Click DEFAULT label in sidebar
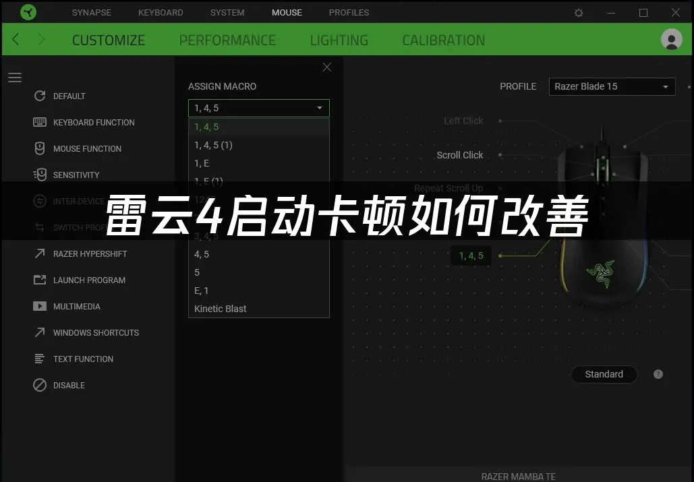This screenshot has height=482, width=694. [x=69, y=96]
